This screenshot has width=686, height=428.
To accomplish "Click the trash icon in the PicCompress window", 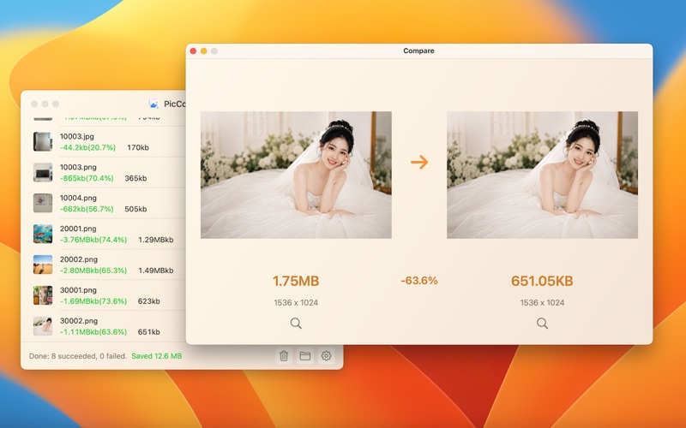I will [x=284, y=356].
